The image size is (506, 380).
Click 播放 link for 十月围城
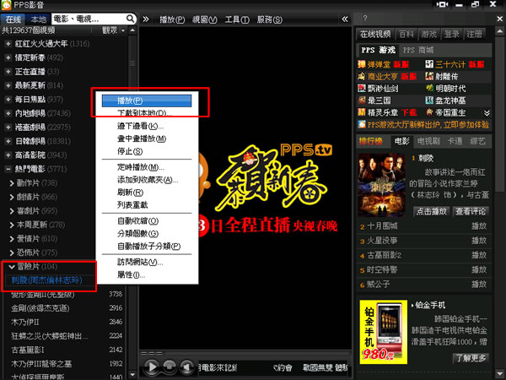click(x=479, y=226)
